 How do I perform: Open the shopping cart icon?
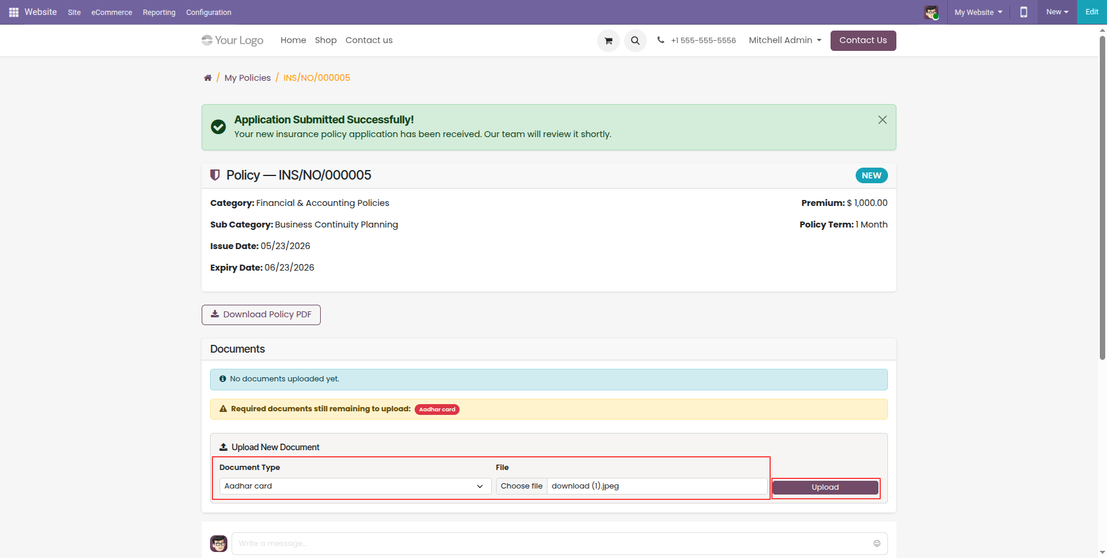(609, 41)
